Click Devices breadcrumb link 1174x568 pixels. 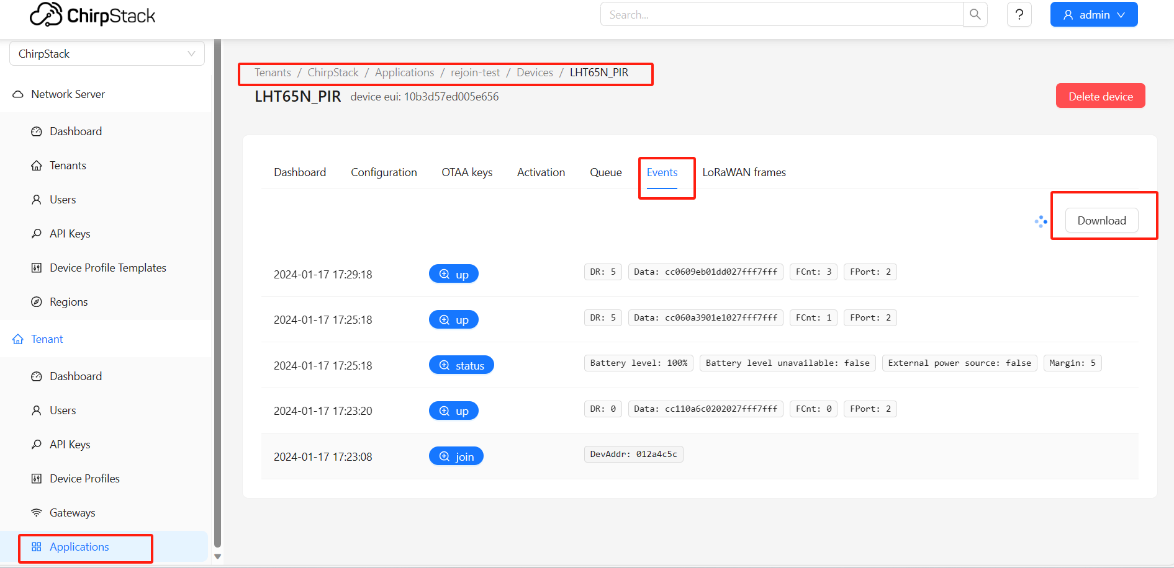535,73
